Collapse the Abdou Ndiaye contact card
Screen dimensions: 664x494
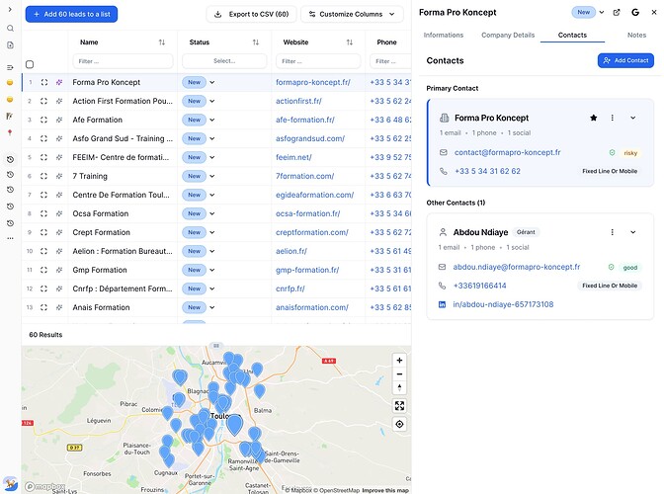pyautogui.click(x=632, y=232)
